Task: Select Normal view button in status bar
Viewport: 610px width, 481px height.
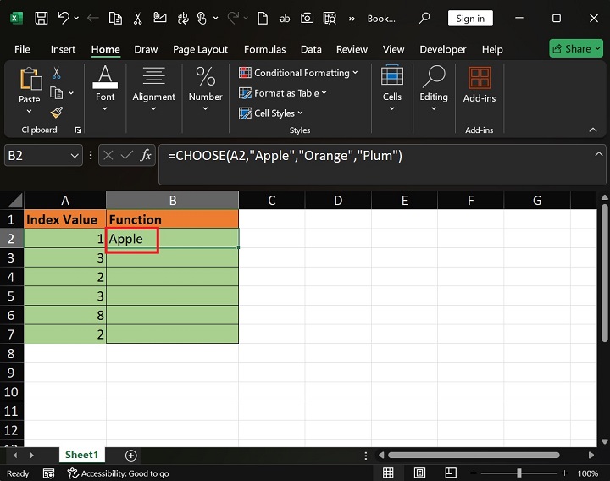Action: tap(388, 473)
